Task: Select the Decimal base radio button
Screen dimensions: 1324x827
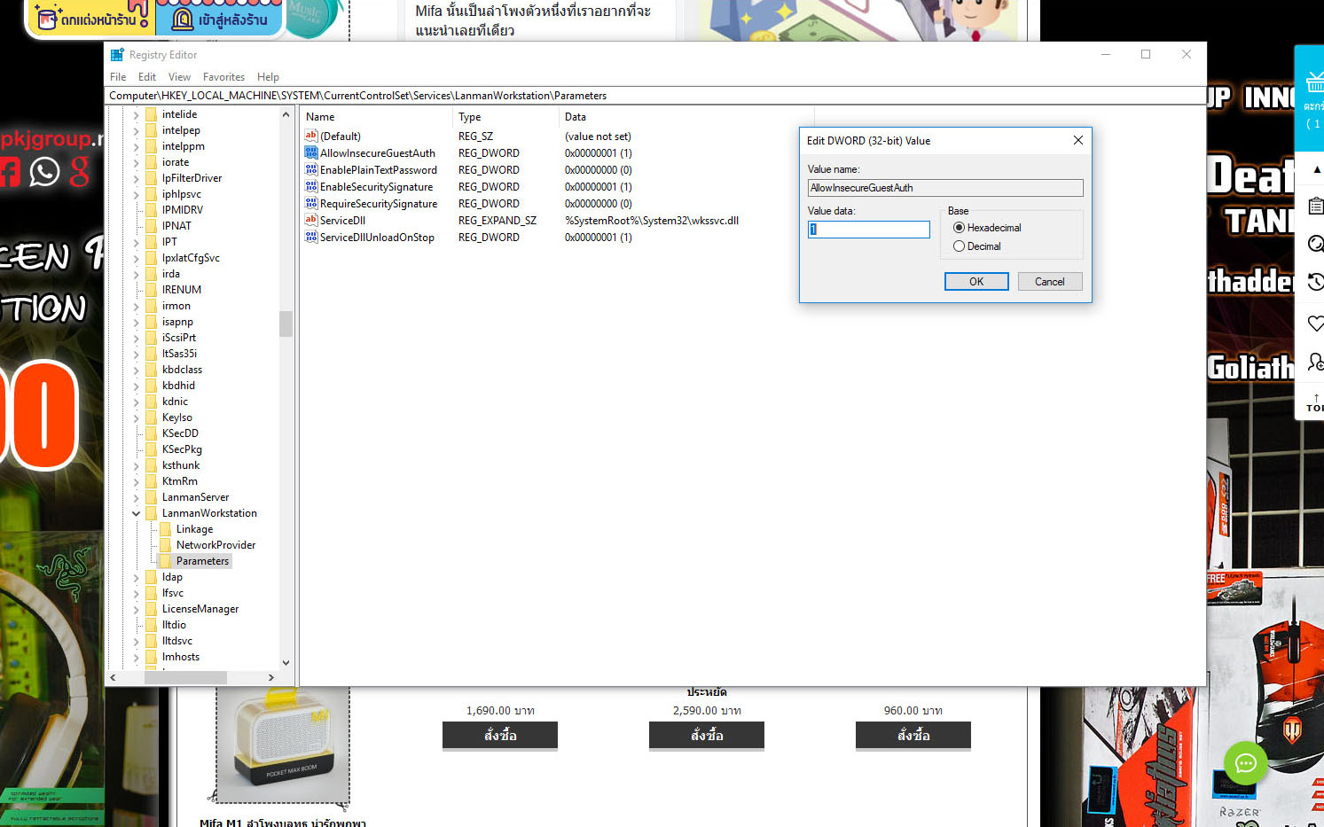Action: tap(959, 246)
